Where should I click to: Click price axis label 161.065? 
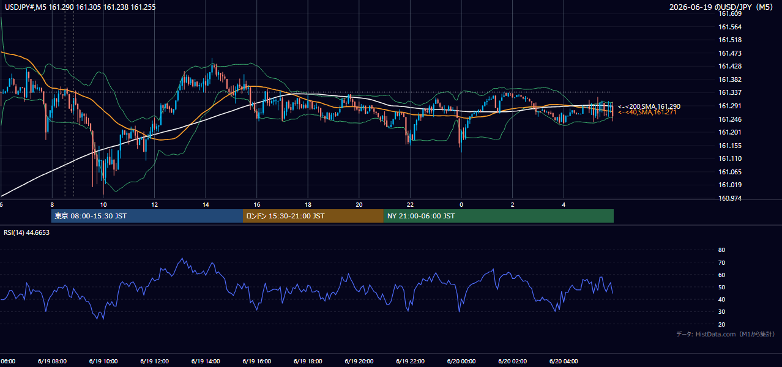729,172
